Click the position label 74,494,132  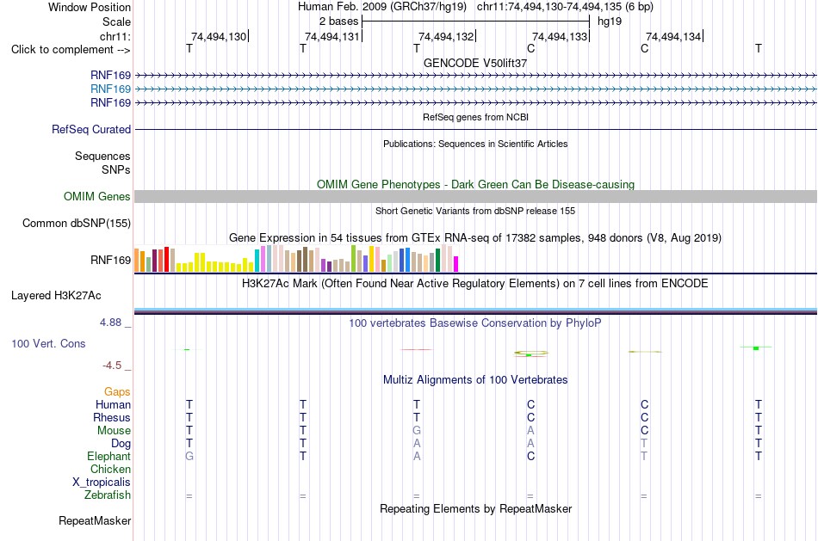pyautogui.click(x=446, y=36)
